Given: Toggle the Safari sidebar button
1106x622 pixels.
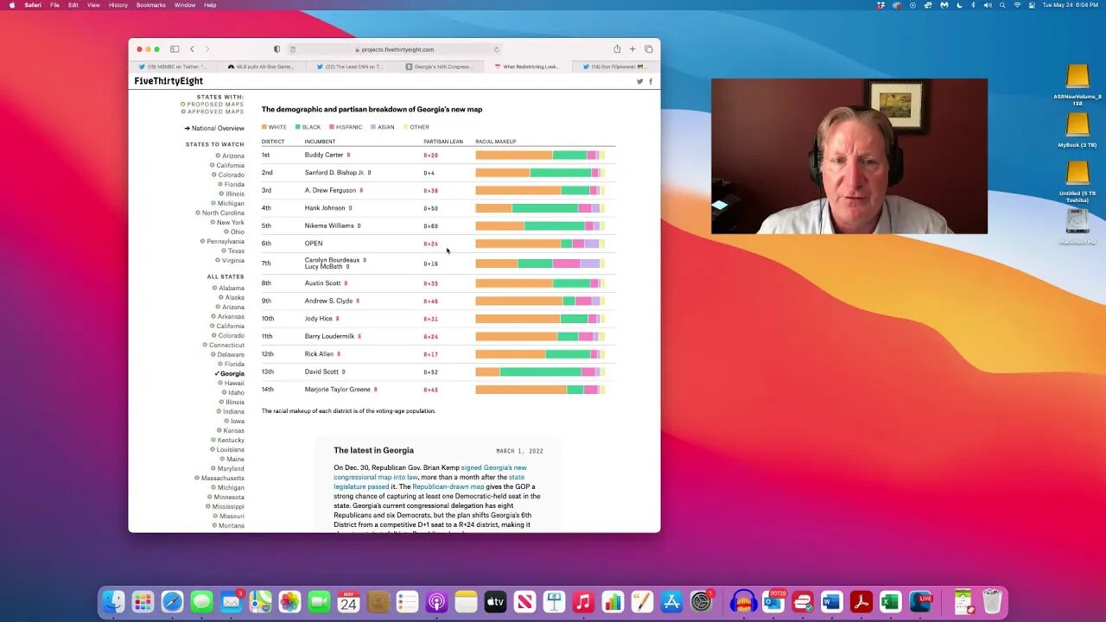Looking at the screenshot, I should click(x=175, y=49).
